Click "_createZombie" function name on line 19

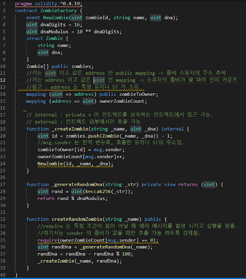(x=70, y=129)
